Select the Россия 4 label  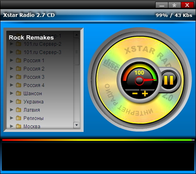click(x=34, y=85)
